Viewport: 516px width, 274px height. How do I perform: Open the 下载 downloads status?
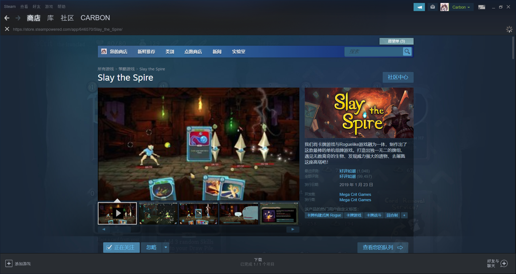(258, 262)
